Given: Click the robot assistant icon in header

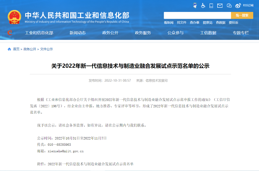Looking at the screenshot, I should tap(195, 6).
